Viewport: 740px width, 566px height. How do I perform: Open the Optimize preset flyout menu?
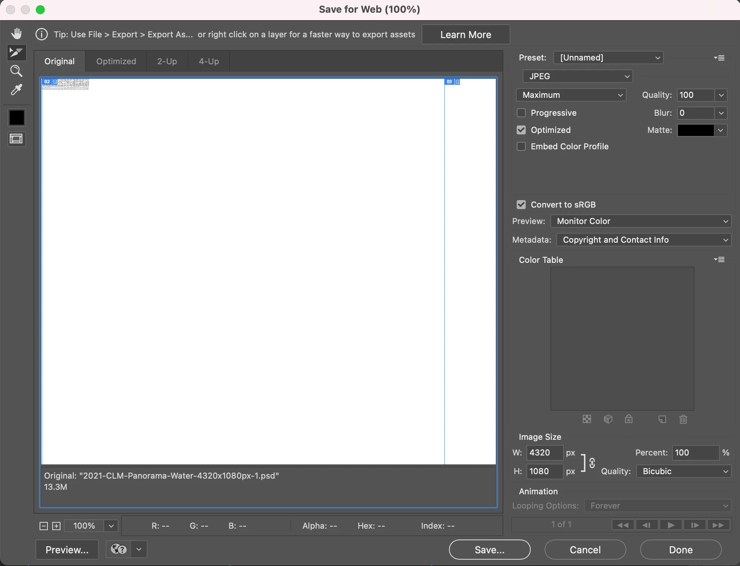(x=719, y=58)
